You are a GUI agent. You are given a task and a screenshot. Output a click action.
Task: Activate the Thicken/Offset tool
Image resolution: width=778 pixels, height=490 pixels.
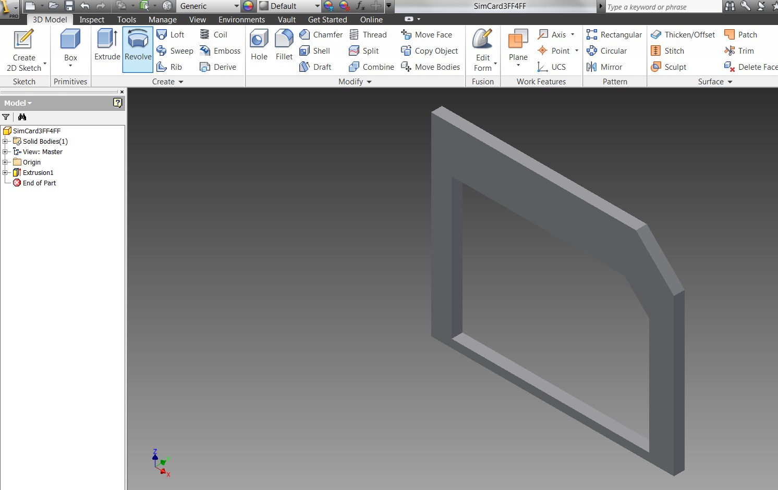pyautogui.click(x=683, y=35)
